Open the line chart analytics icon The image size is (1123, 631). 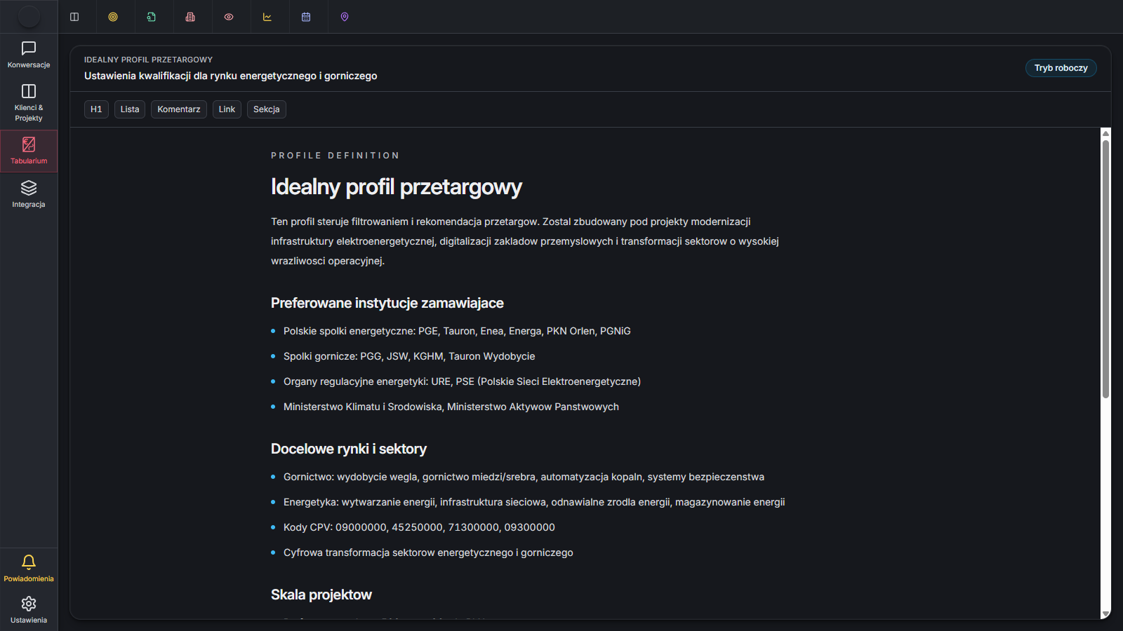[x=267, y=17]
